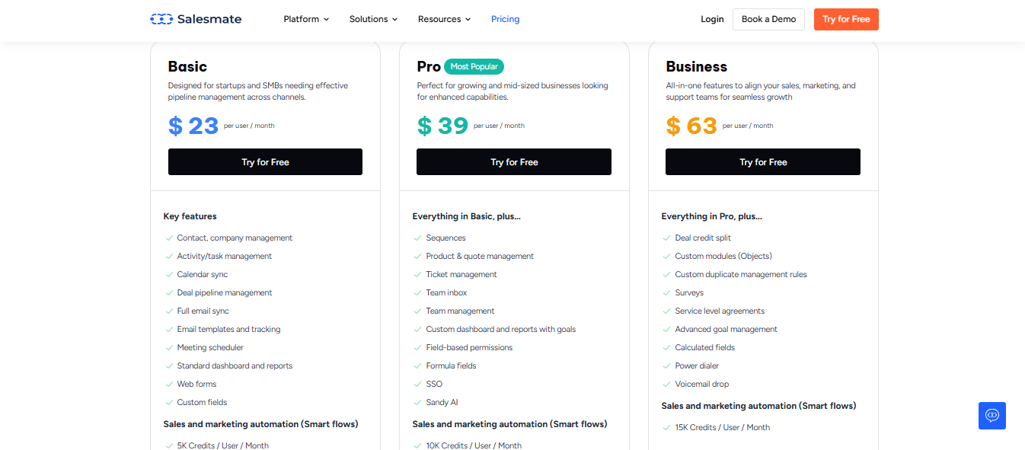Click the checkmark beside Web forms
This screenshot has width=1025, height=450.
[x=168, y=384]
